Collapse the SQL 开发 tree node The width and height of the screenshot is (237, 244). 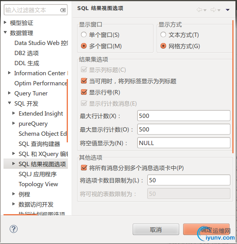[x=10, y=104]
